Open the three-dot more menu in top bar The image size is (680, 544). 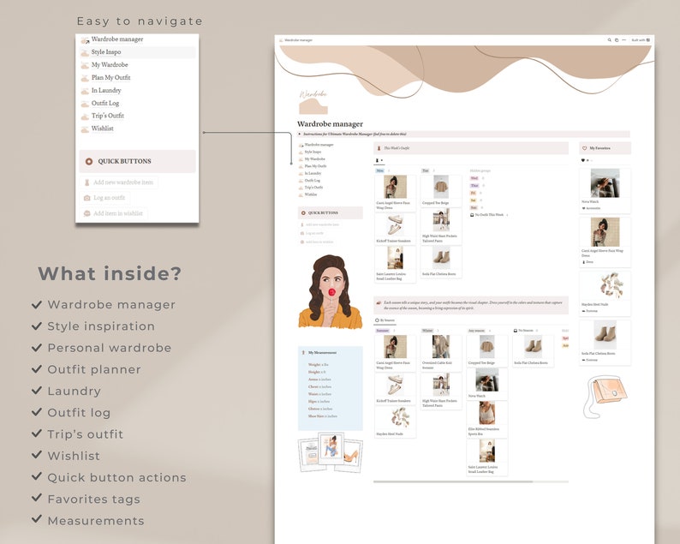[624, 40]
